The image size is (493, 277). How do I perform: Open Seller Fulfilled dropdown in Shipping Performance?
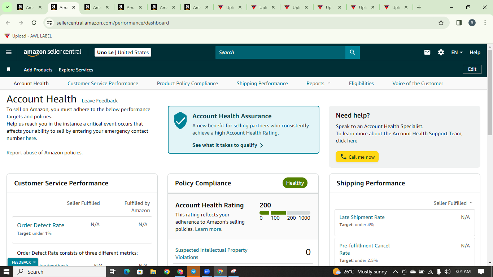click(453, 203)
